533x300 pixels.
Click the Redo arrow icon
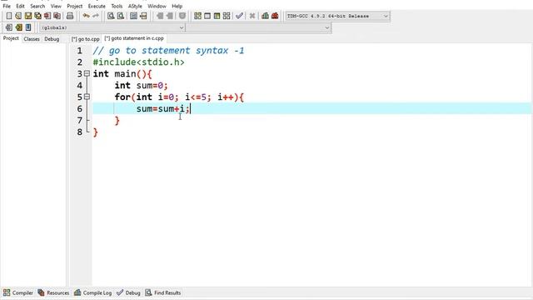(x=96, y=16)
